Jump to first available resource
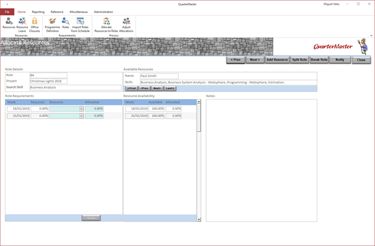This screenshot has height=246, width=375. (x=132, y=88)
